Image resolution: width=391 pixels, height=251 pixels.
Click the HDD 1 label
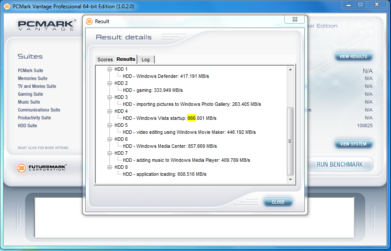(121, 69)
